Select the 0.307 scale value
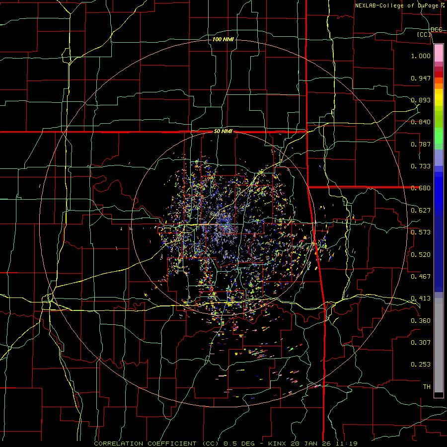Image resolution: width=447 pixels, height=447 pixels. pos(421,342)
